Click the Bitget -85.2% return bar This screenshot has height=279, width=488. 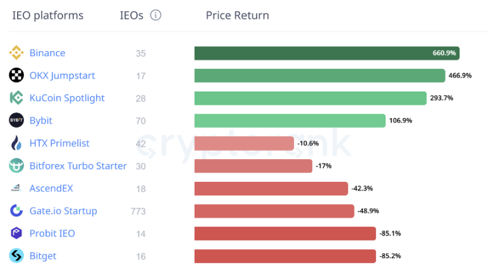point(285,256)
